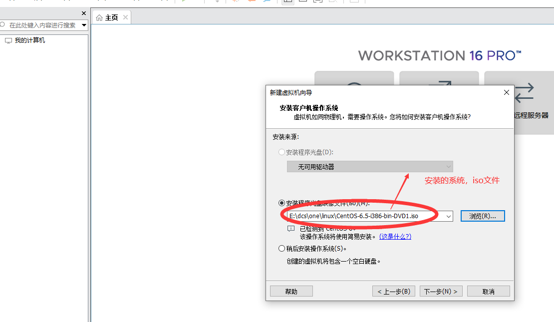
Task: Close the 主页 tab
Action: tap(125, 17)
